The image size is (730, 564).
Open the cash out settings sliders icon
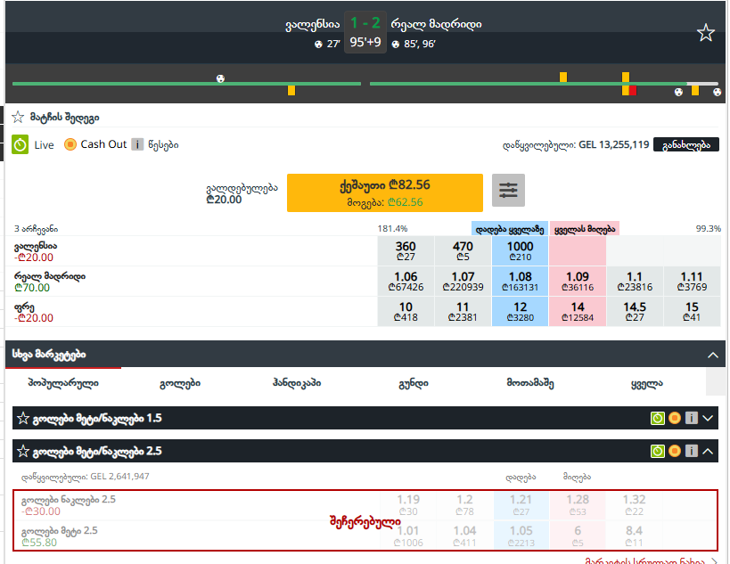click(x=508, y=190)
